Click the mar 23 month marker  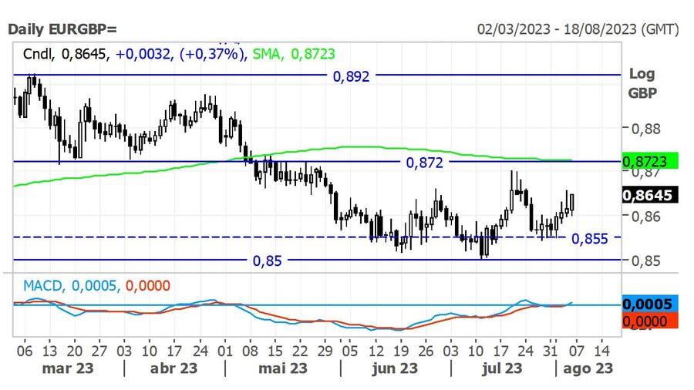point(68,368)
